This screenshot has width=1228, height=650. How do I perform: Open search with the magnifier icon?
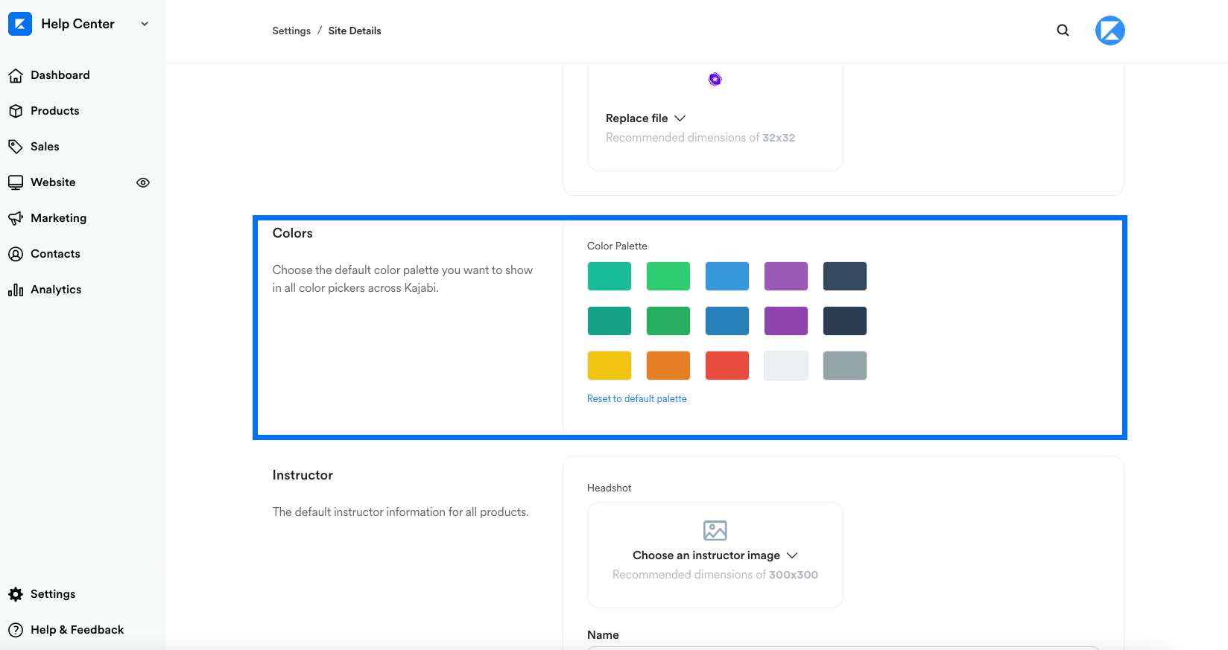1063,31
